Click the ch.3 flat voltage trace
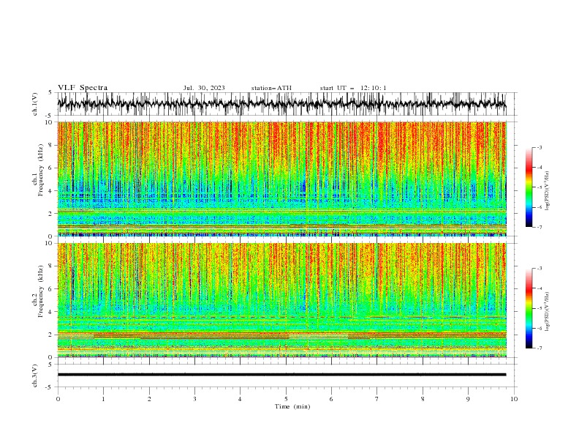Image resolution: width=579 pixels, height=448 pixels. point(281,375)
